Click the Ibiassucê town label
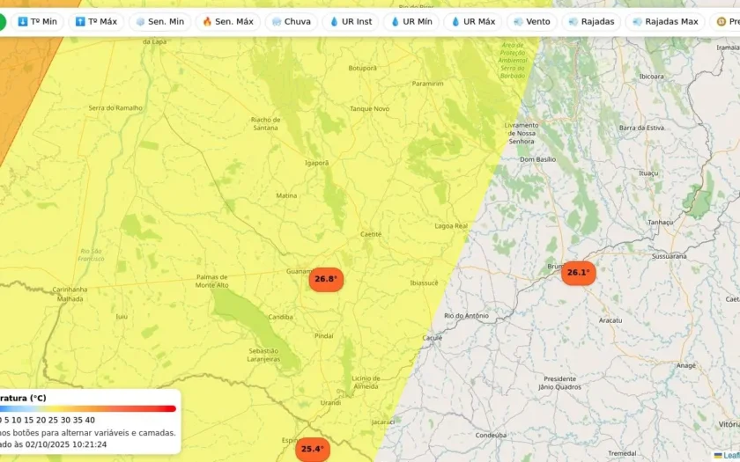This screenshot has width=740, height=462. click(424, 283)
